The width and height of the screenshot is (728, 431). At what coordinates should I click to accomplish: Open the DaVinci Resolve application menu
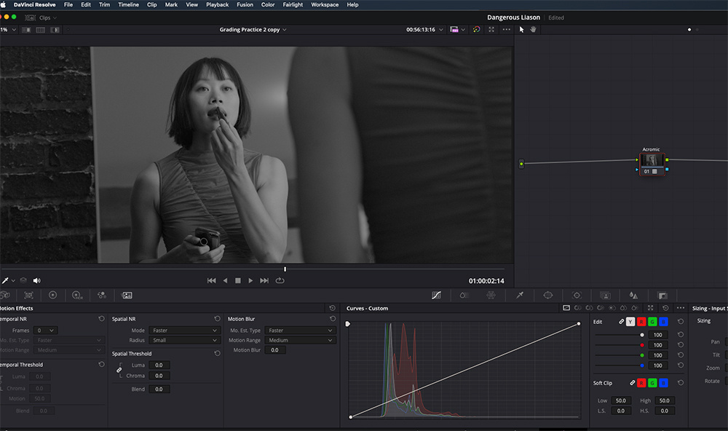coord(34,4)
